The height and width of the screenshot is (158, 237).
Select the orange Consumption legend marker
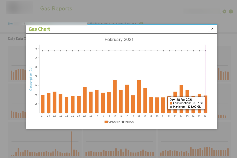[x=106, y=122]
